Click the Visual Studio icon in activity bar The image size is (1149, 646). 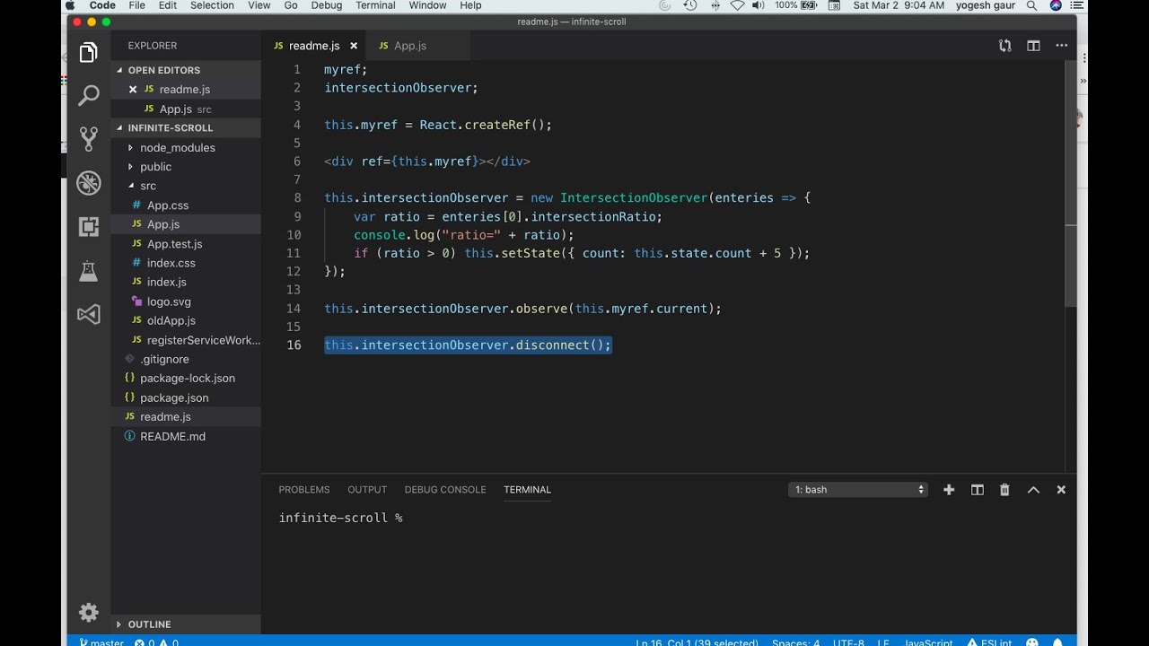[x=88, y=314]
